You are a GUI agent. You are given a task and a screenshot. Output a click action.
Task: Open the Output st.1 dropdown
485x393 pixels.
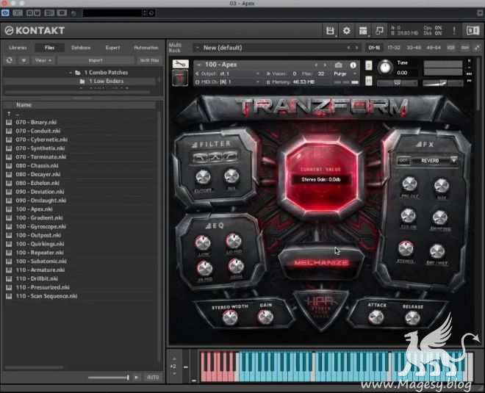tap(228, 74)
